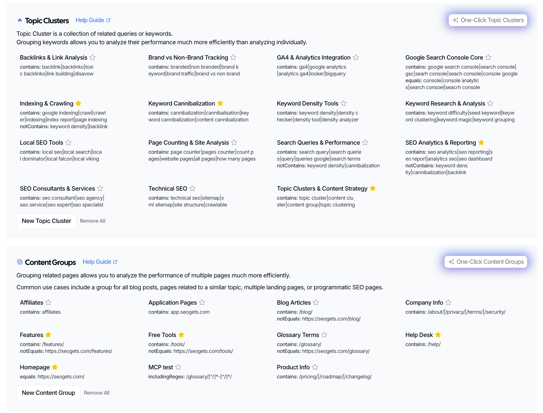This screenshot has width=543, height=413.
Task: Star the Backlinks & Link Analysis cluster
Action: click(92, 57)
